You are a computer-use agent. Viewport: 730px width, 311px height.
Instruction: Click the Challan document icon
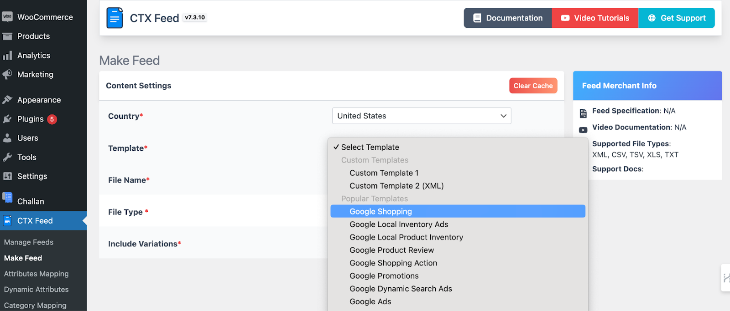(x=7, y=197)
